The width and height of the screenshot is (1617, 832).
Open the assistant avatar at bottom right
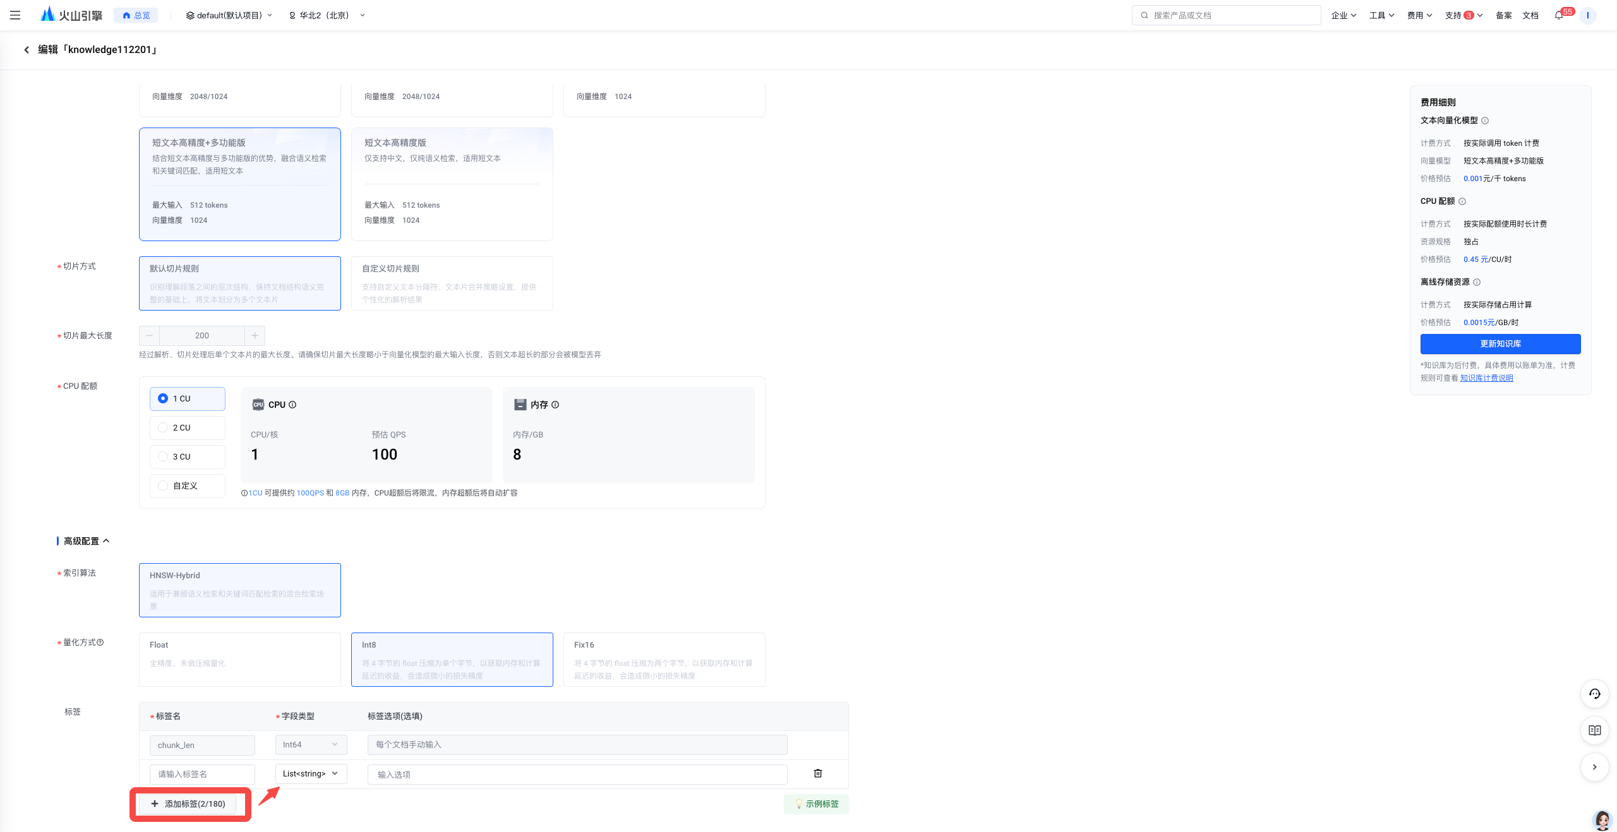click(x=1602, y=819)
